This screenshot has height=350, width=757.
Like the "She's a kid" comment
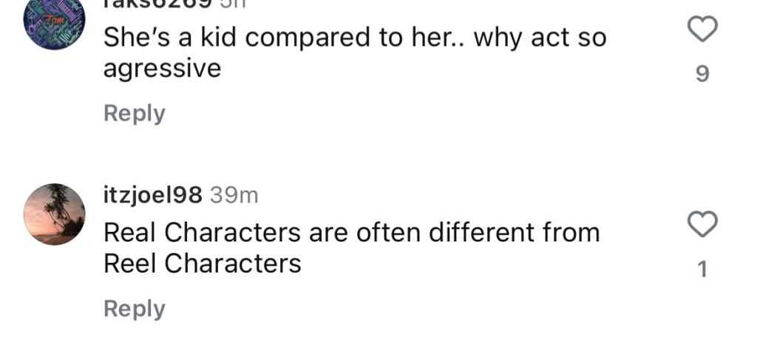pyautogui.click(x=702, y=30)
